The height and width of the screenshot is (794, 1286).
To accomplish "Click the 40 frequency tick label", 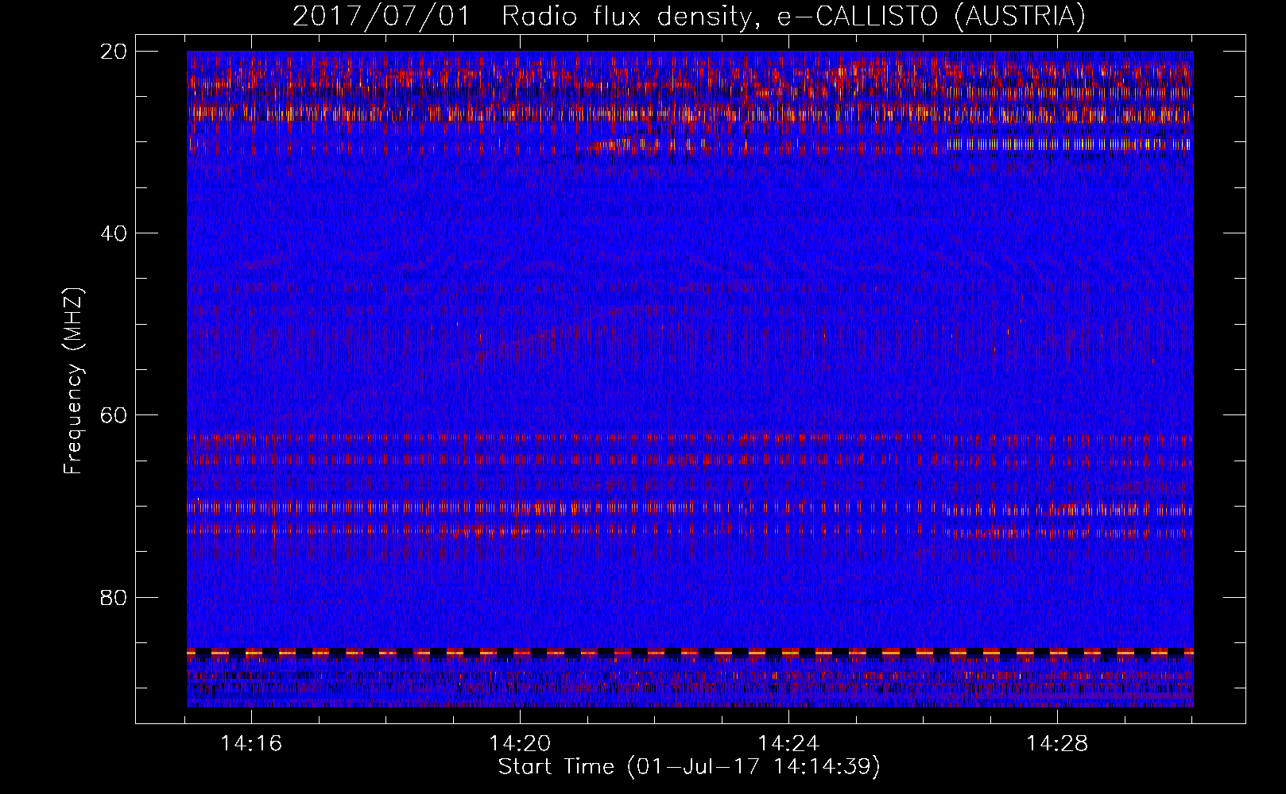I will 114,233.
